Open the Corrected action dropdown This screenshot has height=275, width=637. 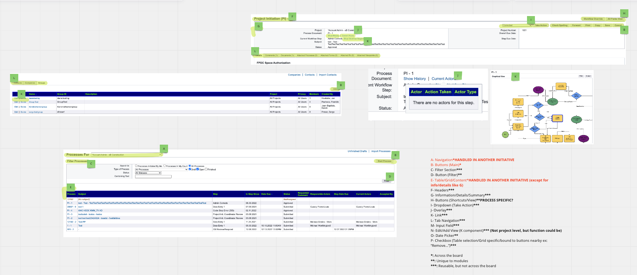(517, 25)
